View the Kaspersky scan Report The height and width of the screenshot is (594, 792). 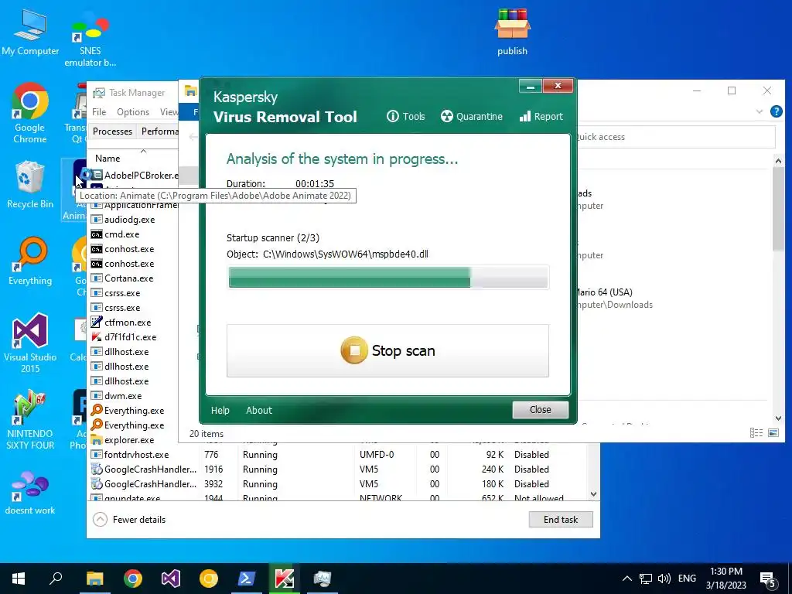[x=541, y=116]
